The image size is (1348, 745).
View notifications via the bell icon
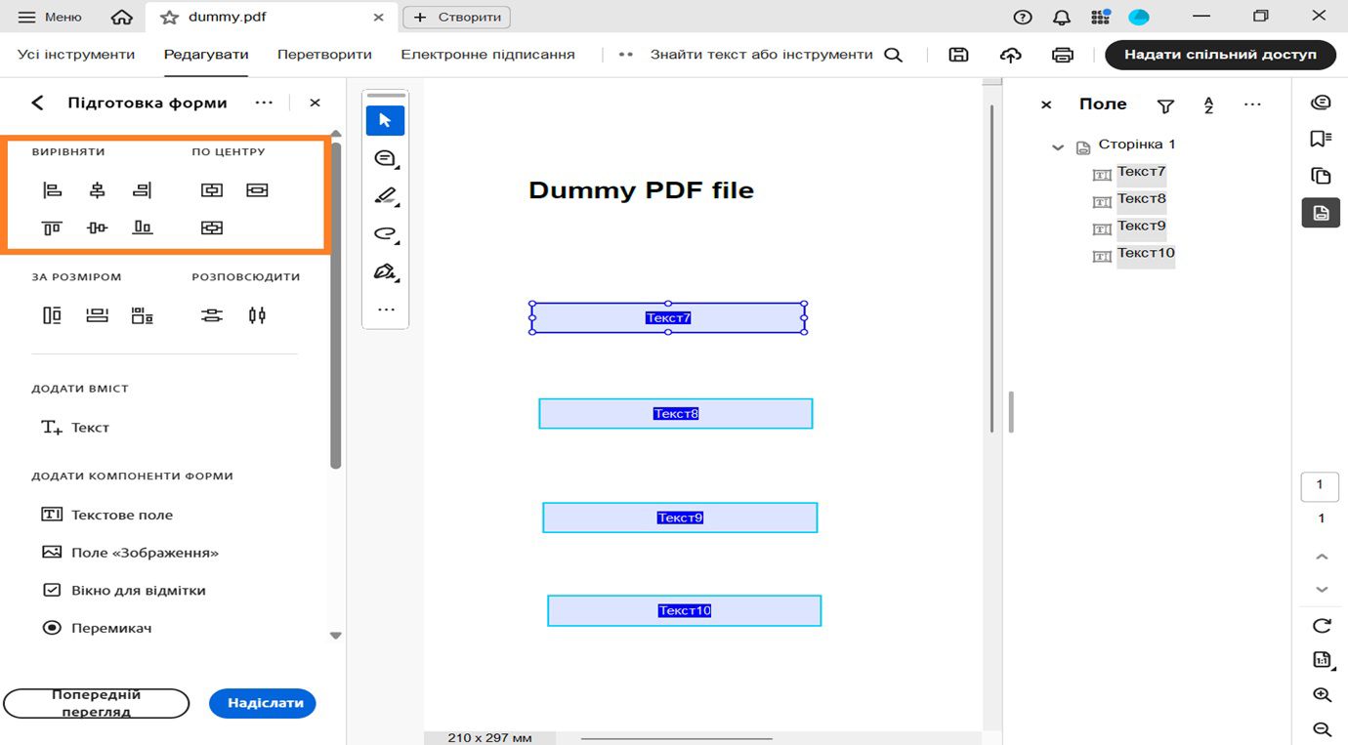(x=1062, y=17)
